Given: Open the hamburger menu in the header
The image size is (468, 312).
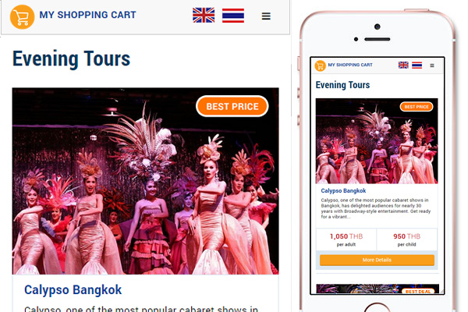Looking at the screenshot, I should coord(266,16).
